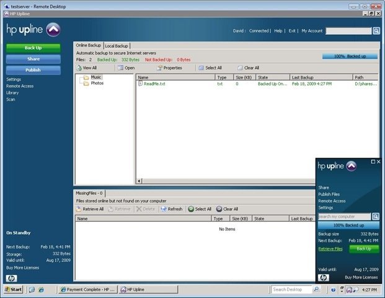Viewport: 385px width, 298px height.
Task: Click the ReadMe.txt file icon
Action: click(x=140, y=84)
